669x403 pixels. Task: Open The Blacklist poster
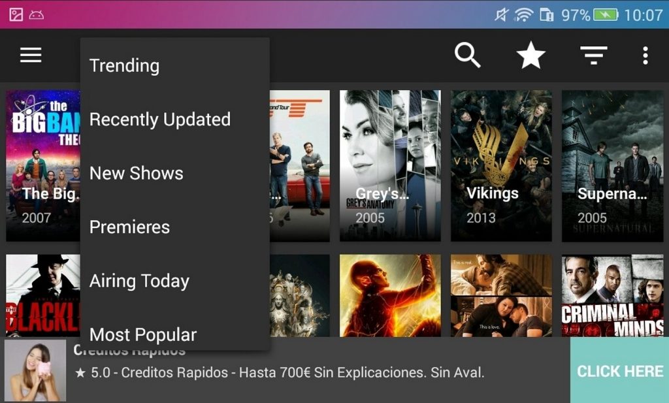pyautogui.click(x=43, y=295)
